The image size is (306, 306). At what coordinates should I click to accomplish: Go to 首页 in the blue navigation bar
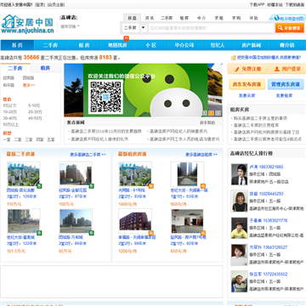click(x=17, y=45)
